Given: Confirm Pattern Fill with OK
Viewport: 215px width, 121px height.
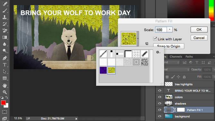Looking at the screenshot, I should 199,30.
